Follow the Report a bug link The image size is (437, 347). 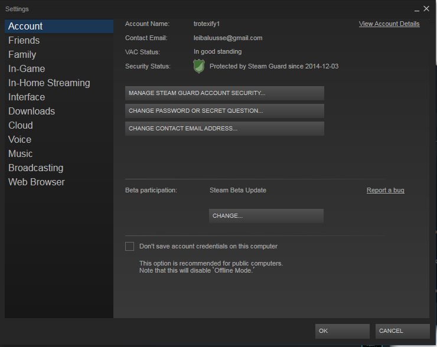386,190
